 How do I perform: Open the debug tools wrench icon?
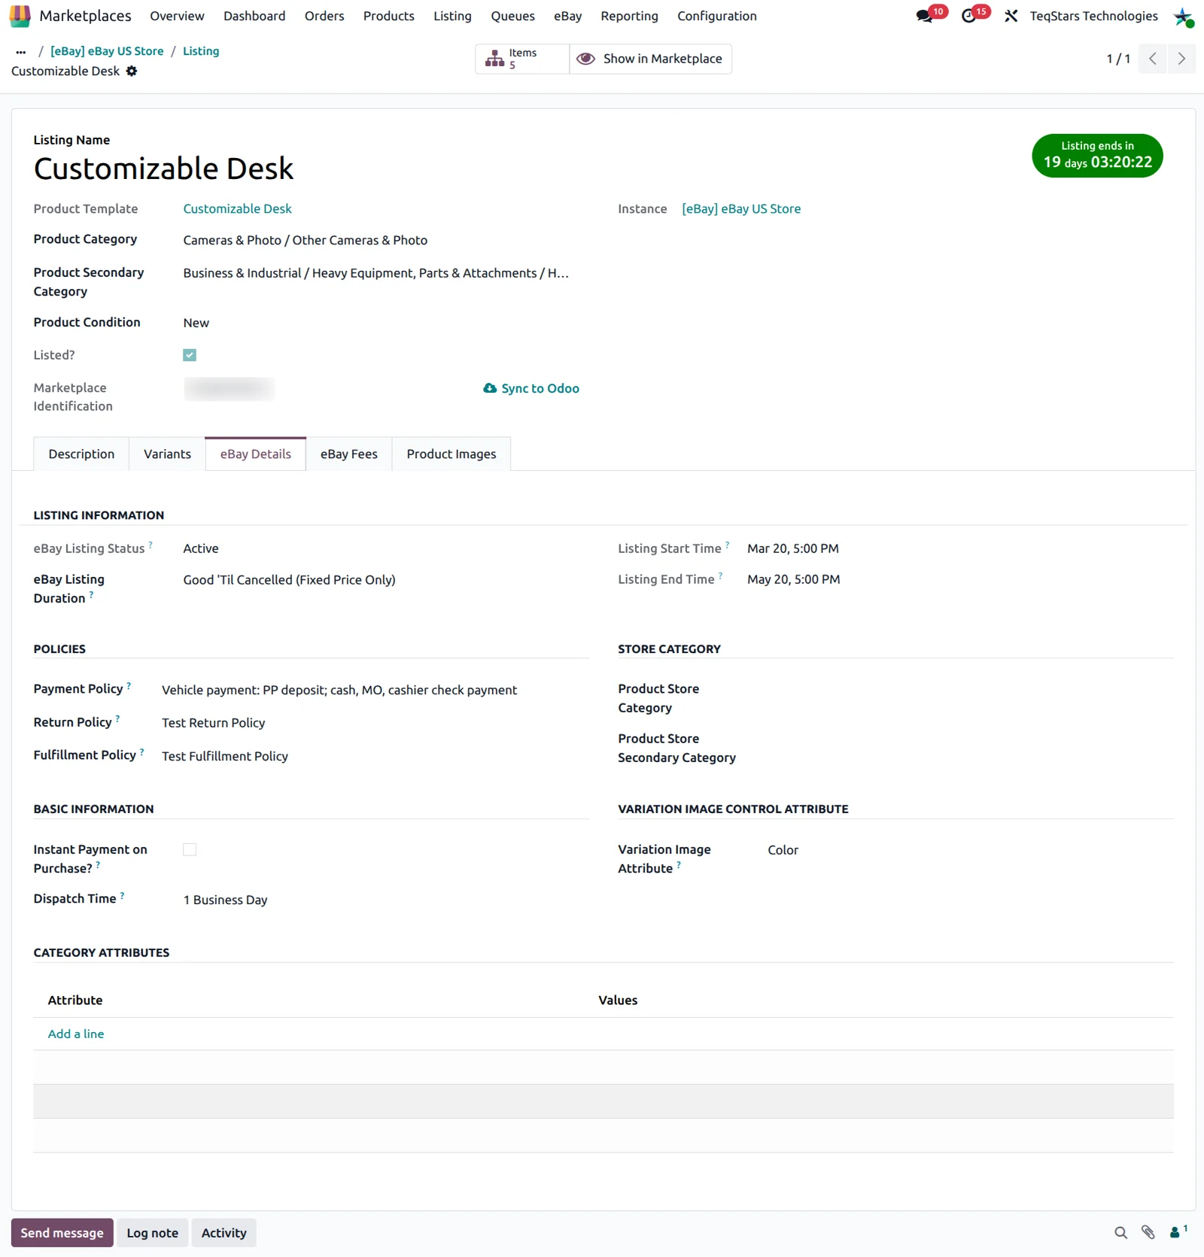click(1011, 16)
